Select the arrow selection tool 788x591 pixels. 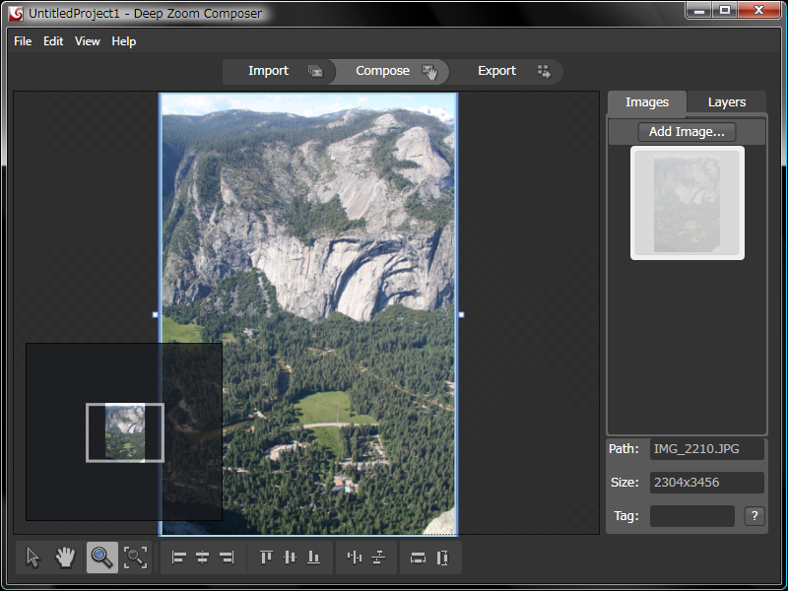click(x=33, y=558)
